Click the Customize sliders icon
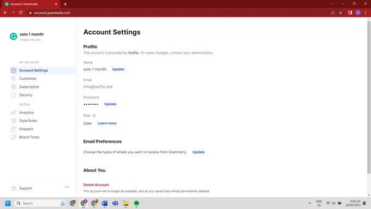371x209 pixels. click(x=14, y=79)
